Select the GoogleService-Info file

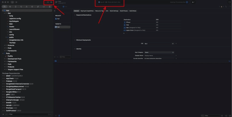[x=16, y=40]
